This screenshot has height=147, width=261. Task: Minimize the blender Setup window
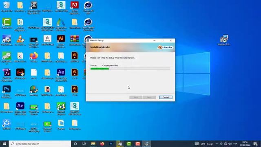pyautogui.click(x=155, y=40)
